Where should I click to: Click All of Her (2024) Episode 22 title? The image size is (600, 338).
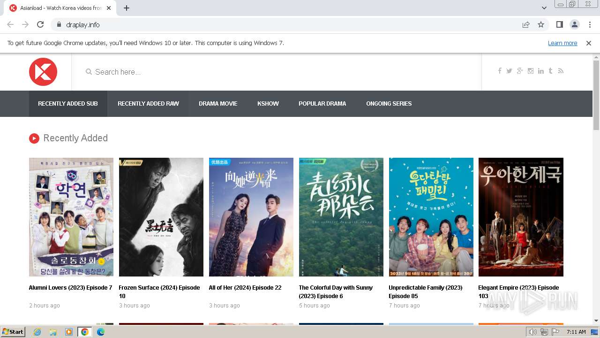[x=245, y=288]
